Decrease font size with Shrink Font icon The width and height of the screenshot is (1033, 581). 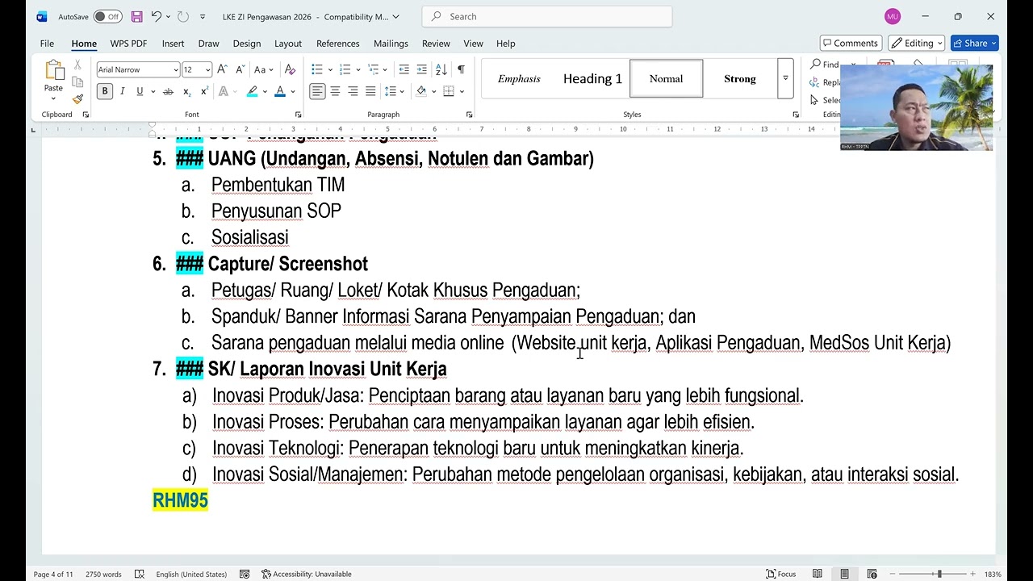(x=239, y=69)
